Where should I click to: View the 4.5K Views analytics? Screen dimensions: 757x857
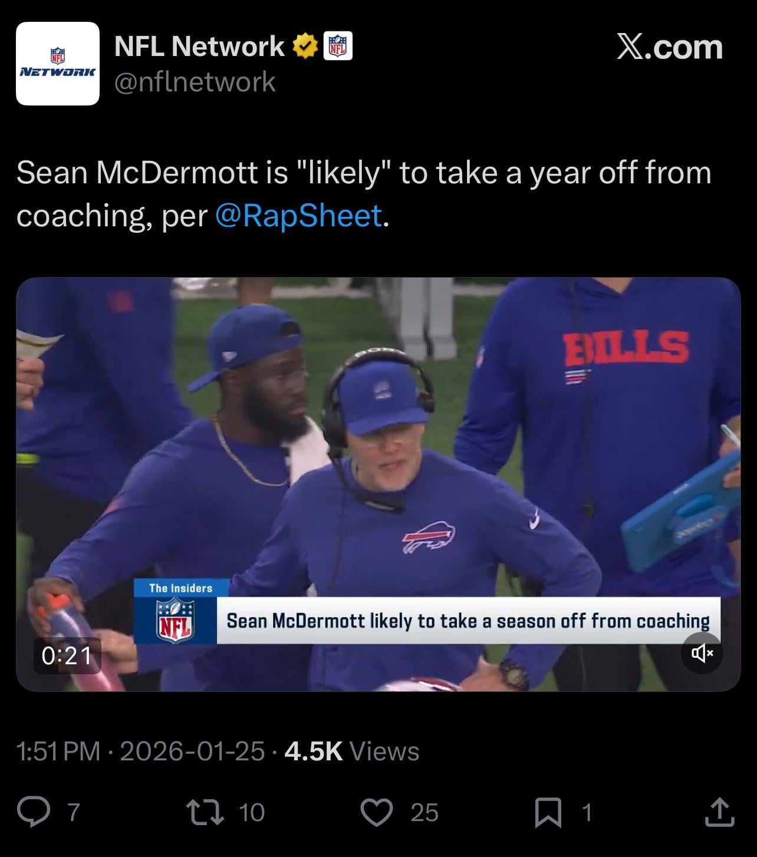[x=351, y=751]
